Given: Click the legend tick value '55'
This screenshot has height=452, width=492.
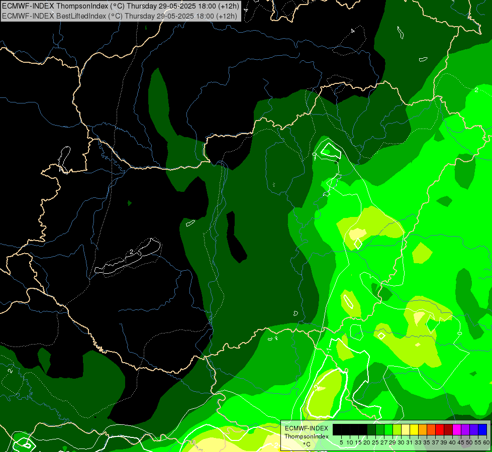Looking at the screenshot, I should [x=478, y=442].
